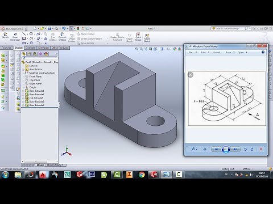Viewport: 273px width, 204px height.
Task: Expand the Annotations tree node
Action: [23, 69]
